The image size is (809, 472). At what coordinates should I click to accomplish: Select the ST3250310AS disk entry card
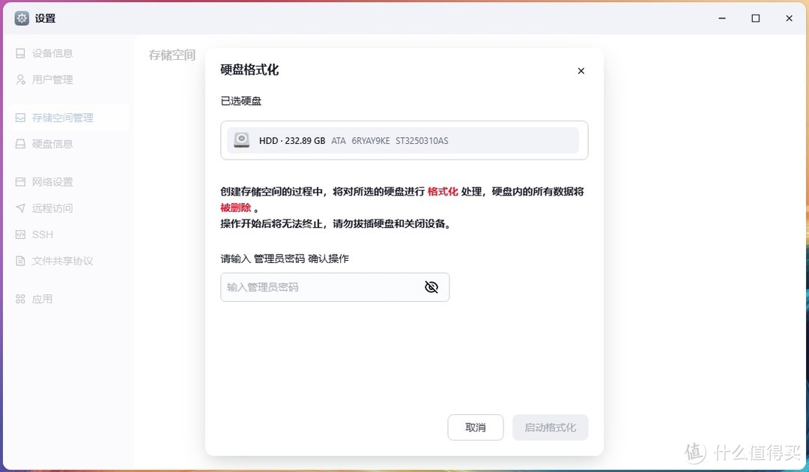(x=404, y=140)
